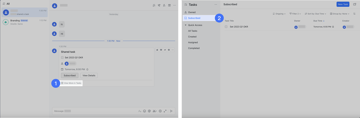The width and height of the screenshot is (360, 118).
Task: Open the Group by: None dropdown
Action: pyautogui.click(x=339, y=14)
